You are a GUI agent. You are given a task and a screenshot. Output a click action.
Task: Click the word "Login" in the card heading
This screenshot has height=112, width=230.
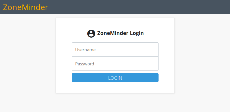pos(137,33)
